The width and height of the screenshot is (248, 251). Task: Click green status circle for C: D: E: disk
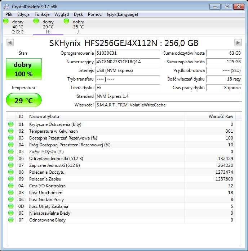[x=6, y=21]
